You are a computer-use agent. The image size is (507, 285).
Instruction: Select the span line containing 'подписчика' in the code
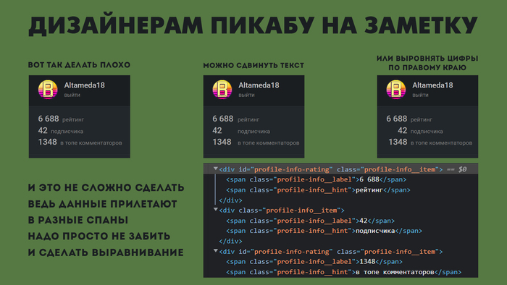324,231
